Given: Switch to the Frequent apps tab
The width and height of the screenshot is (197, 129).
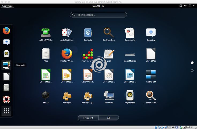Looking at the screenshot, I should point(88,118).
